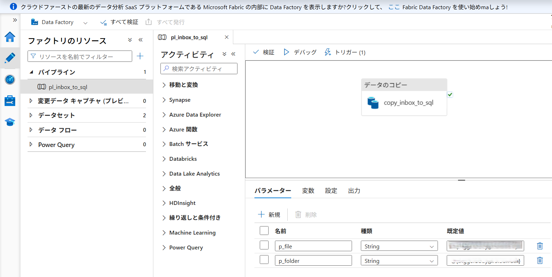Open the Learning Center graduation cap icon
The image size is (552, 277).
pos(10,122)
